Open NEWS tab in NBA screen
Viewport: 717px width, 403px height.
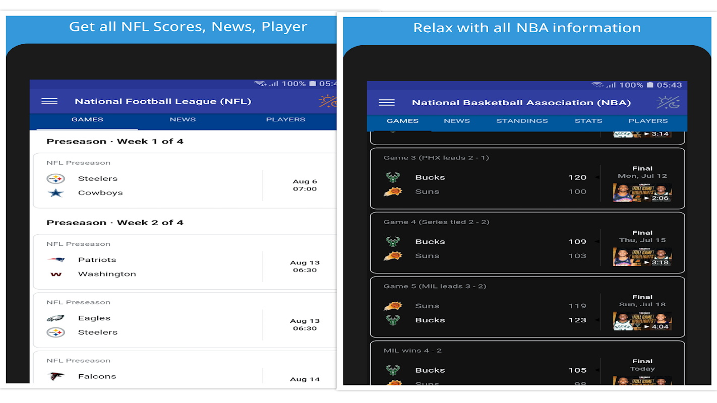coord(457,121)
